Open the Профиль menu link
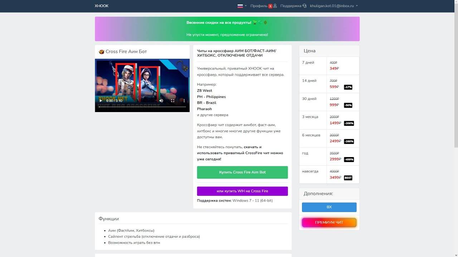This screenshot has height=257, width=458. tap(259, 6)
